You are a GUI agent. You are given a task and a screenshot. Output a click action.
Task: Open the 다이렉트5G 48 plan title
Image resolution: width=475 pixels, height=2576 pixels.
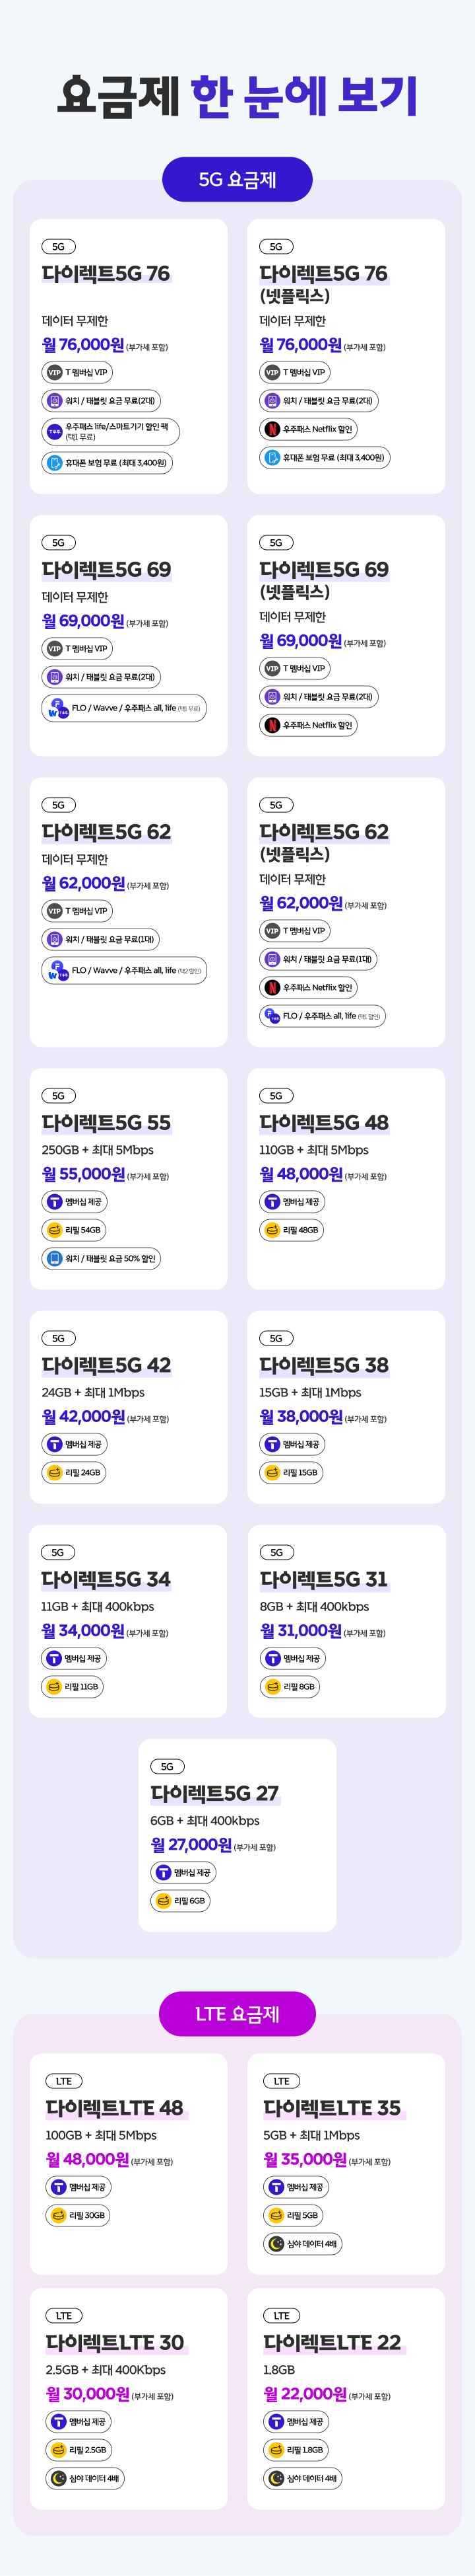tap(323, 1123)
